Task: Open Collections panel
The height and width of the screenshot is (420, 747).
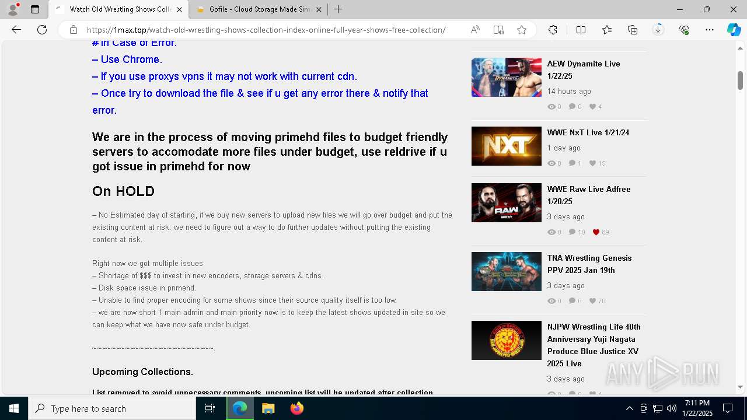Action: [x=633, y=30]
